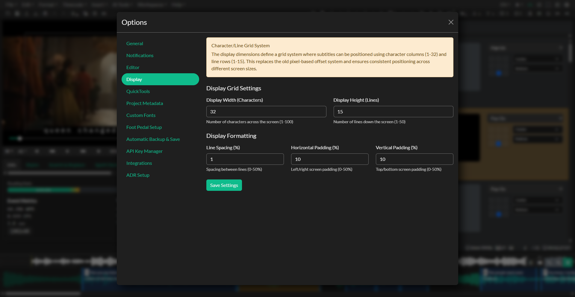The height and width of the screenshot is (297, 575).
Task: Close the Options dialog with the X icon
Action: [451, 22]
